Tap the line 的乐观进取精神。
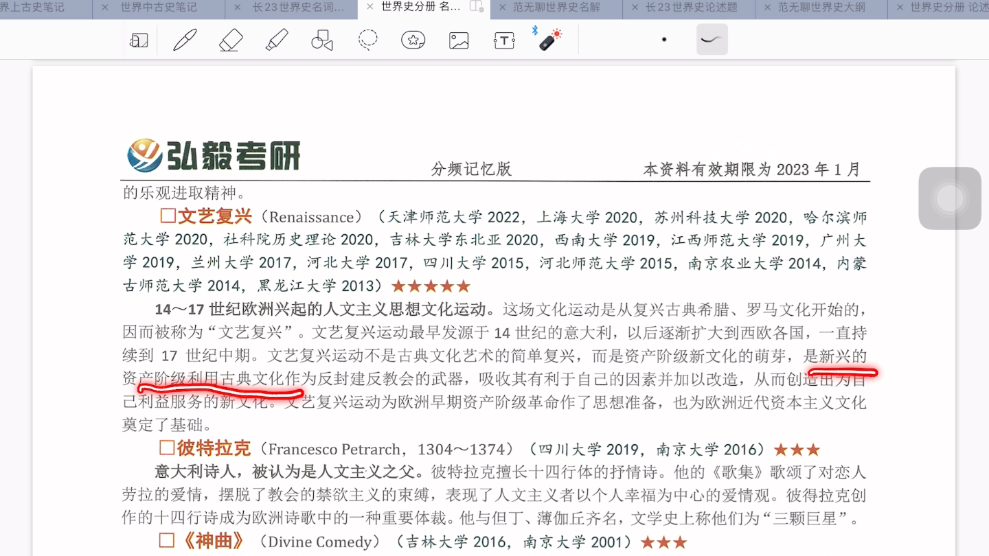 pos(184,193)
